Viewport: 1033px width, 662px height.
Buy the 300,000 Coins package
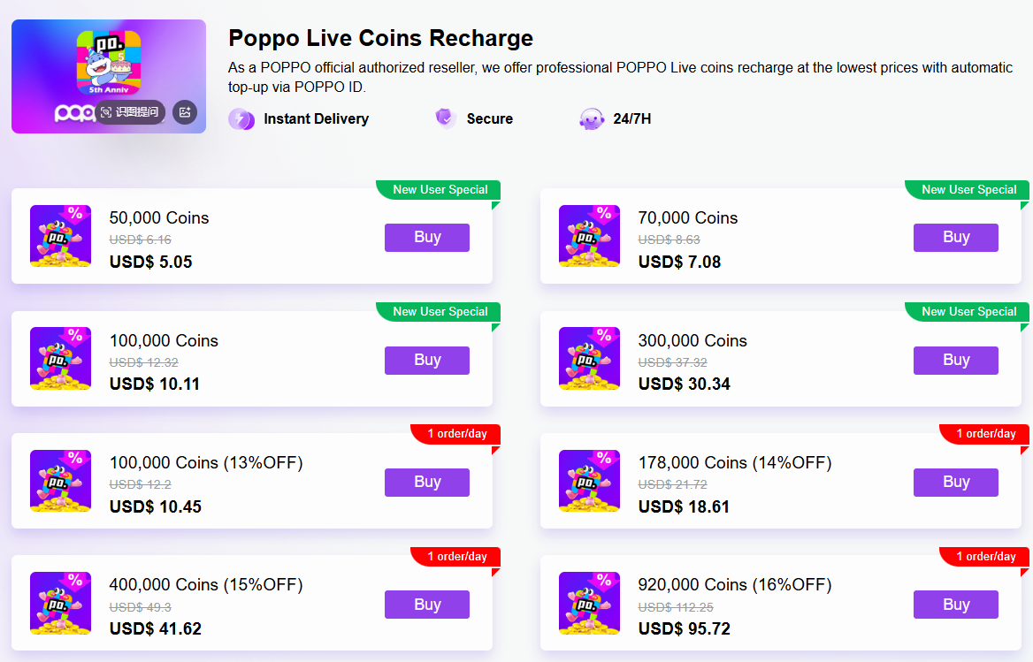pos(955,360)
